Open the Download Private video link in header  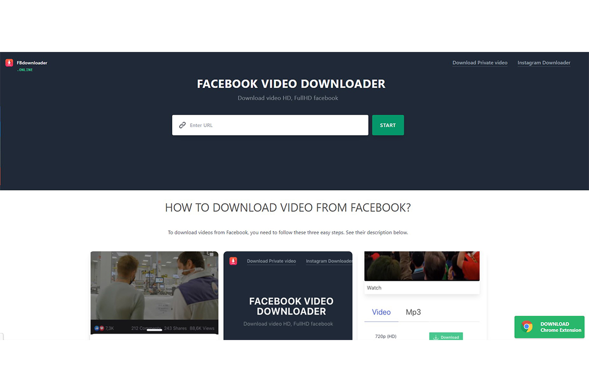pyautogui.click(x=480, y=63)
